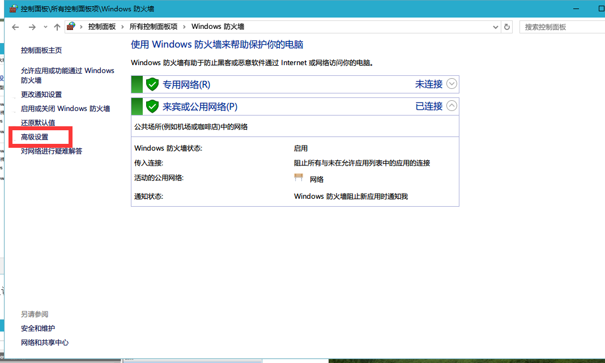
Task: Click the 传入连接 label
Action: point(149,163)
